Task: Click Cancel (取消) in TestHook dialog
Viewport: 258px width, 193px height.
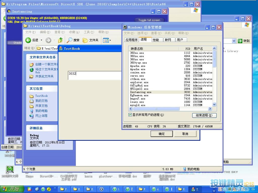Action: point(185,134)
